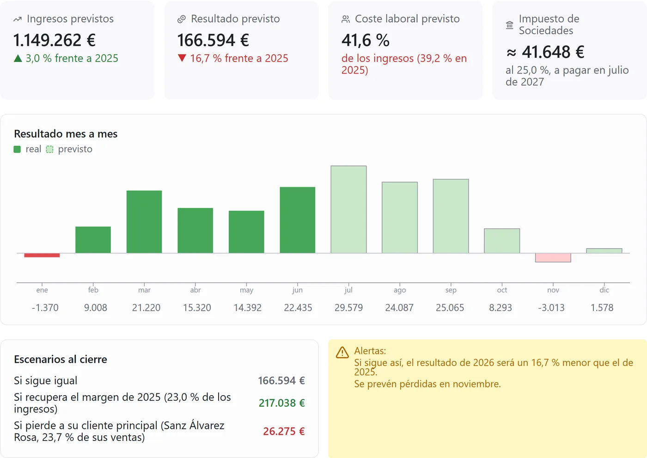647x458 pixels.
Task: Click the August forecast bar
Action: tap(400, 218)
